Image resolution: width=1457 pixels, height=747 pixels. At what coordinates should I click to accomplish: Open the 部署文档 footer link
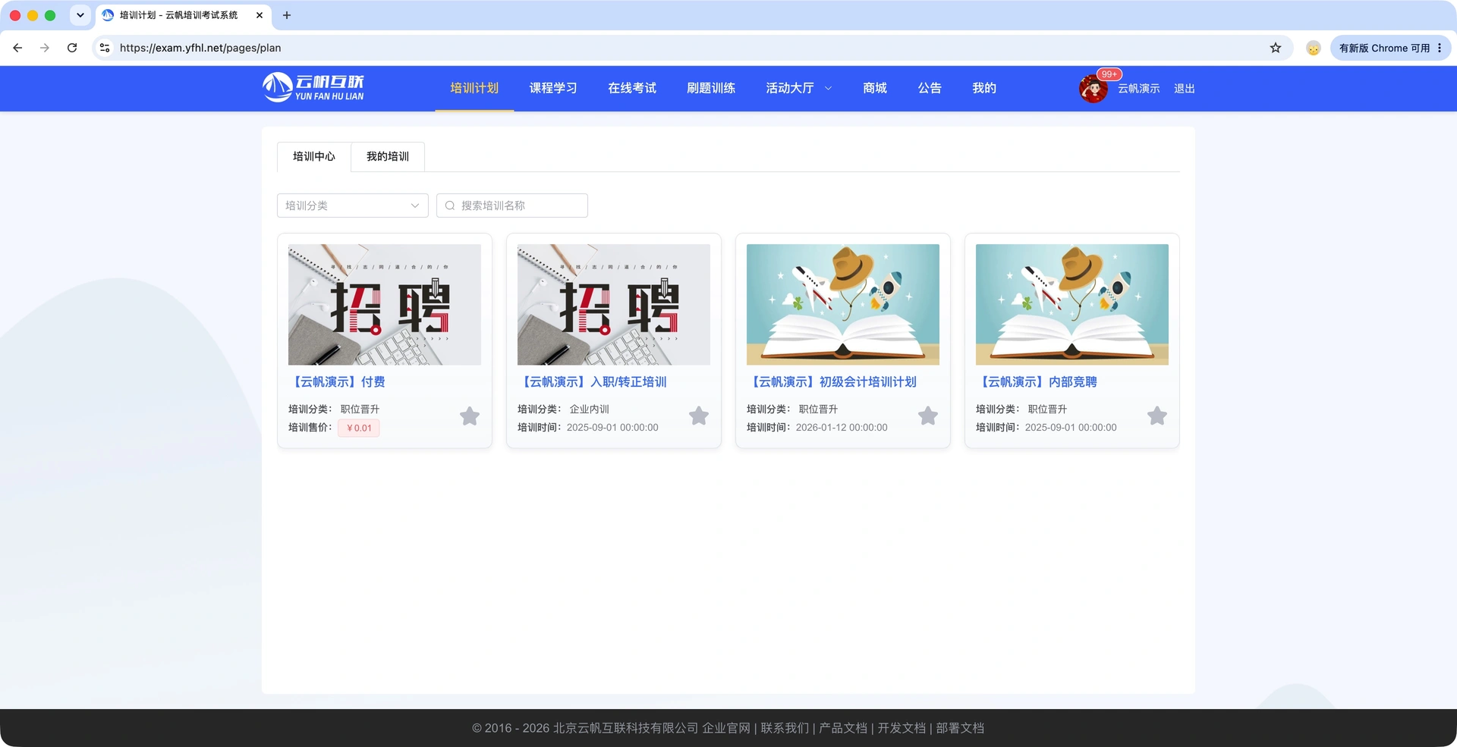pyautogui.click(x=960, y=728)
